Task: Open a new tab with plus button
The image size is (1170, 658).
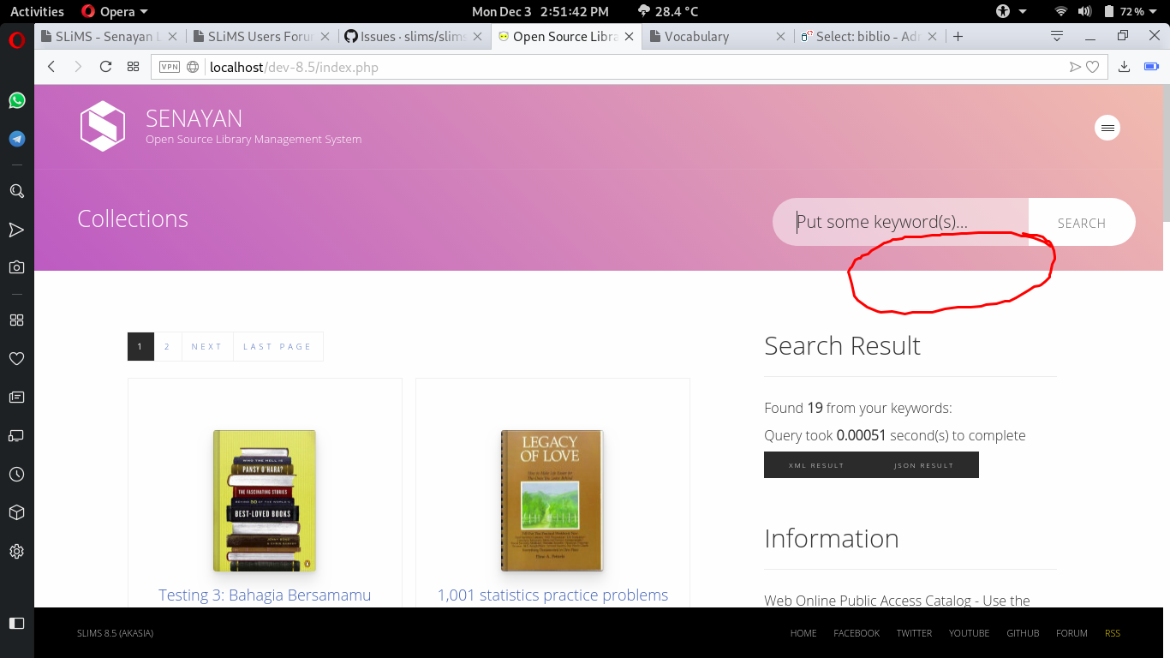Action: pyautogui.click(x=958, y=37)
